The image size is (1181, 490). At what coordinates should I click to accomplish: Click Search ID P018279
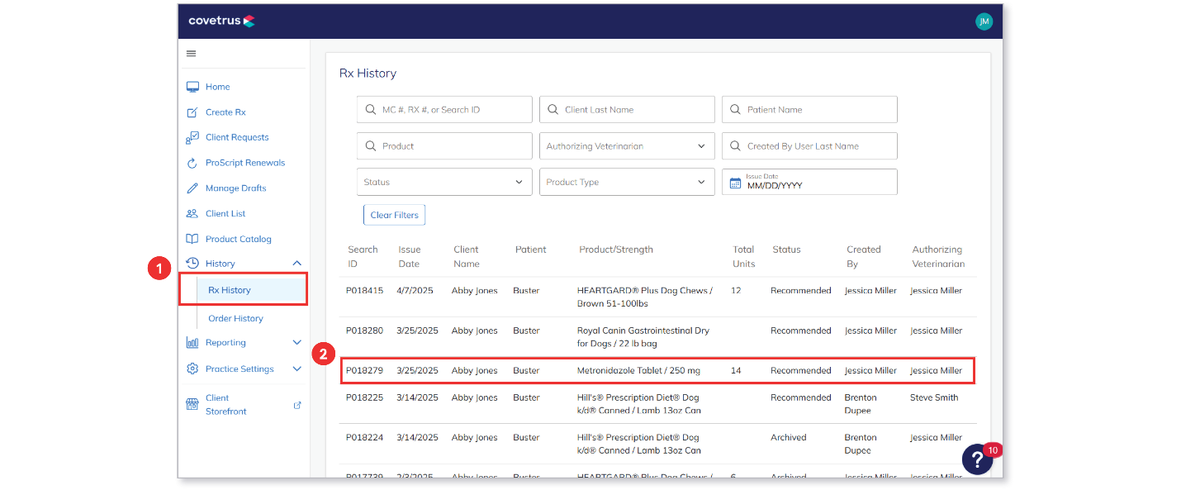click(364, 371)
